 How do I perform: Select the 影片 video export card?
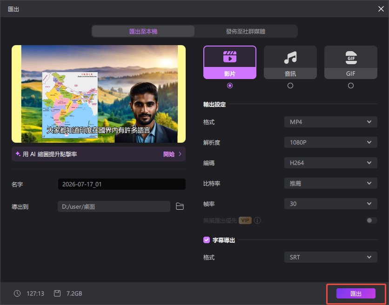click(x=230, y=62)
